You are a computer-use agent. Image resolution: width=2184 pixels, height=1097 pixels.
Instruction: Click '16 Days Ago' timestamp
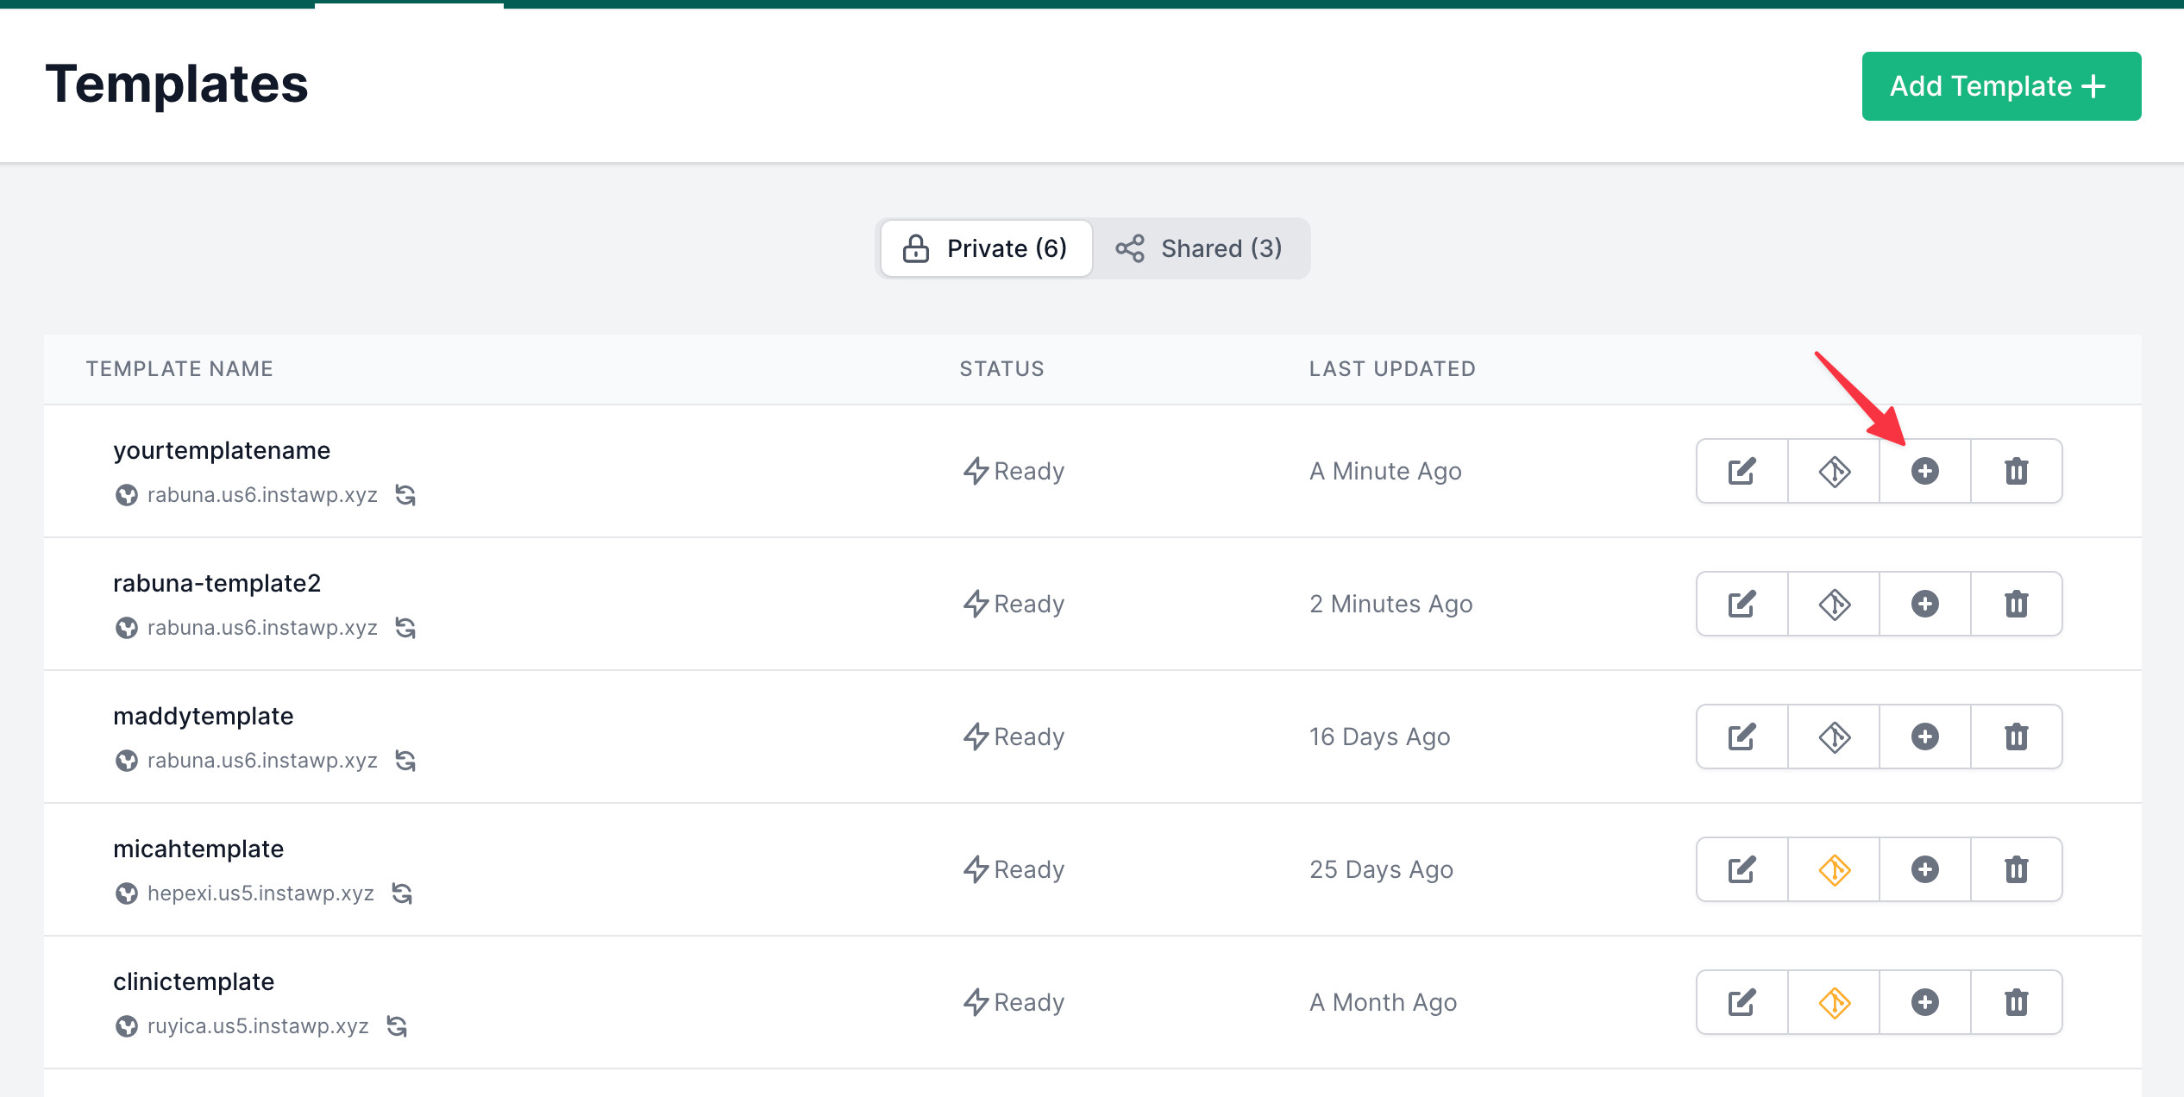1379,737
